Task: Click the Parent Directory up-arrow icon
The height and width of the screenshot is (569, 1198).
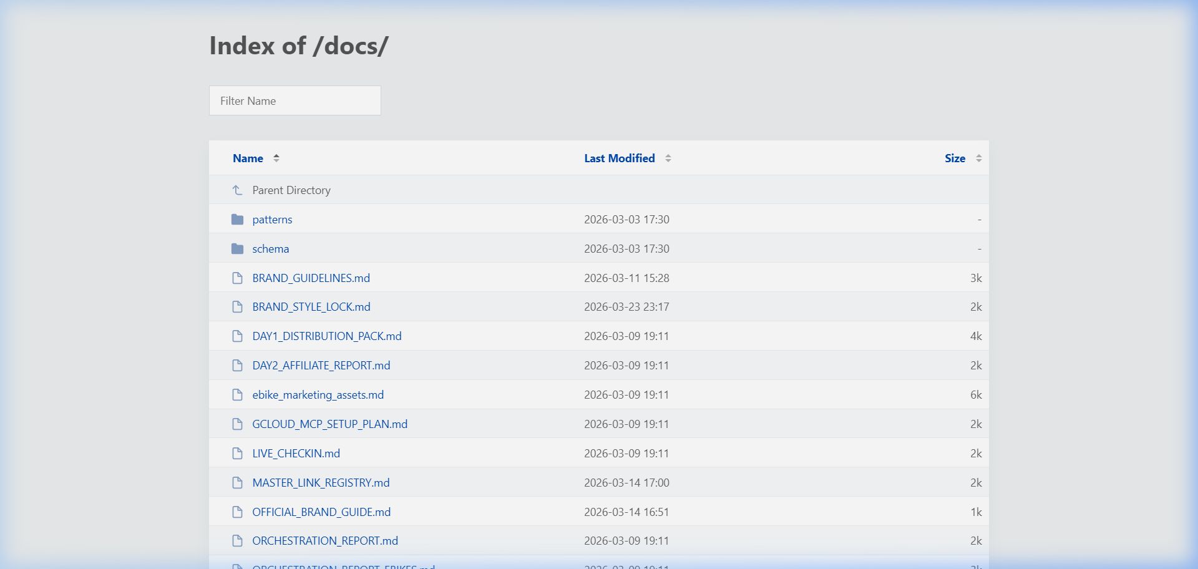Action: coord(237,190)
